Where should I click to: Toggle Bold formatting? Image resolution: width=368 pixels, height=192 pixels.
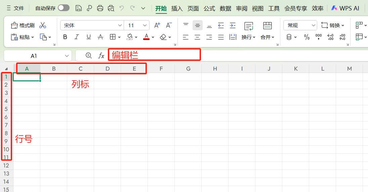point(65,37)
